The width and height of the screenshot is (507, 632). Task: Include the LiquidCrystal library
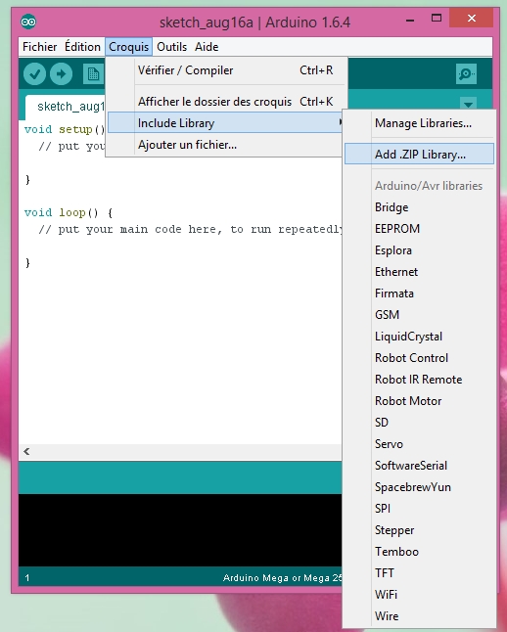point(419,337)
